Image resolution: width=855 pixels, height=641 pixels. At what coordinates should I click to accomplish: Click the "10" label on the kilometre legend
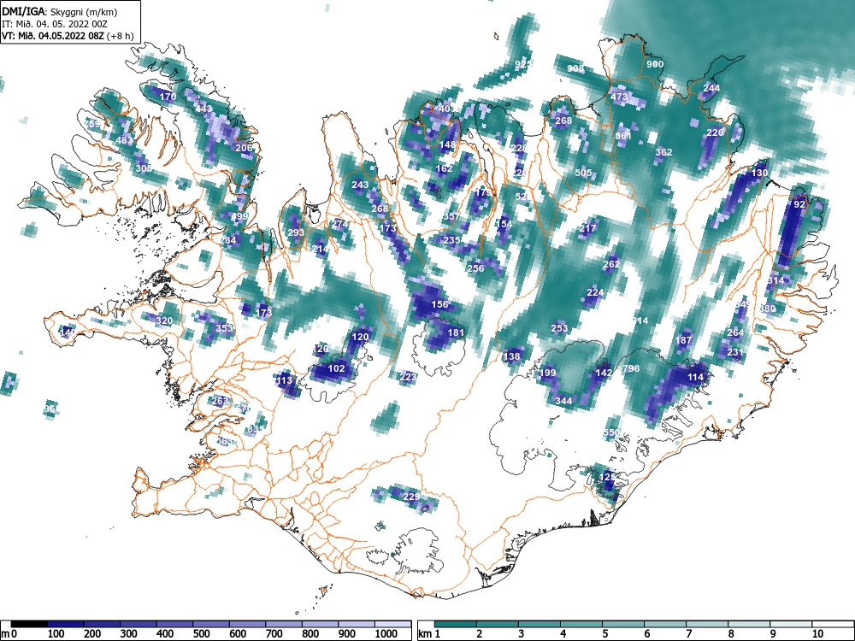tap(817, 634)
